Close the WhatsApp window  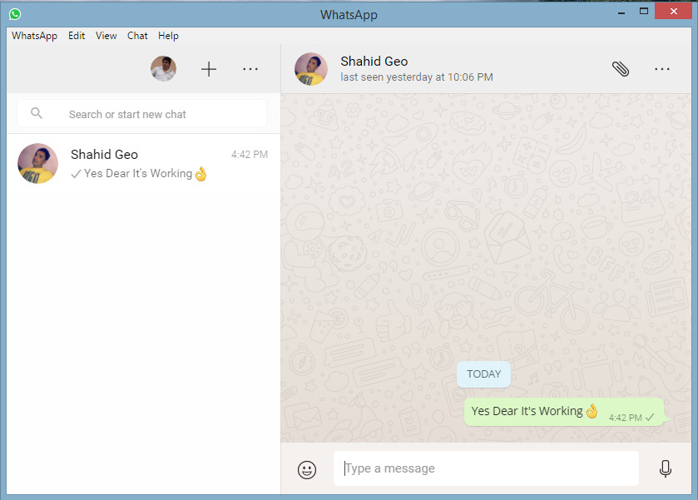(x=674, y=11)
